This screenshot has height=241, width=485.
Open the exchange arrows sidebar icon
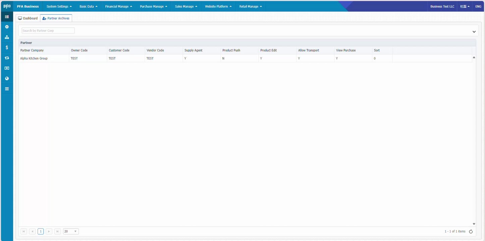pyautogui.click(x=7, y=58)
